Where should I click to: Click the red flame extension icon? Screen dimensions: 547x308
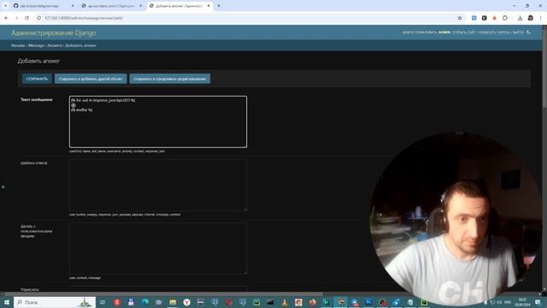pos(494,18)
